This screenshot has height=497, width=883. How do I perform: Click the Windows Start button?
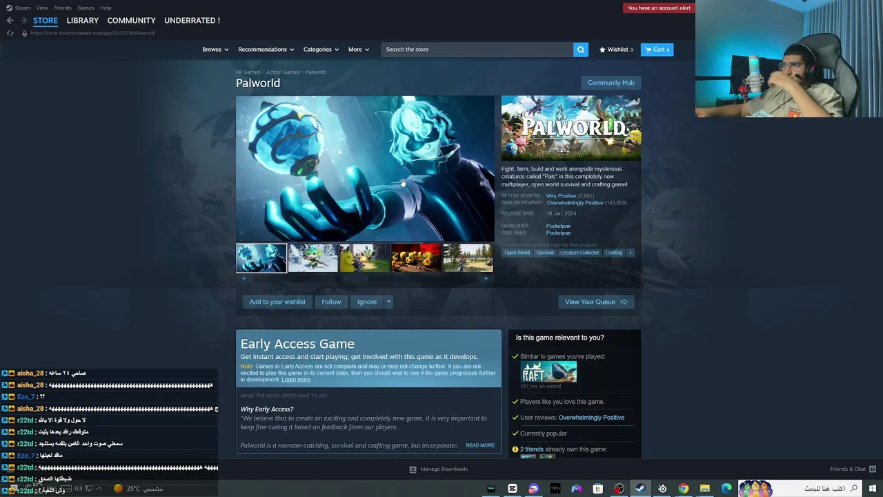[873, 489]
